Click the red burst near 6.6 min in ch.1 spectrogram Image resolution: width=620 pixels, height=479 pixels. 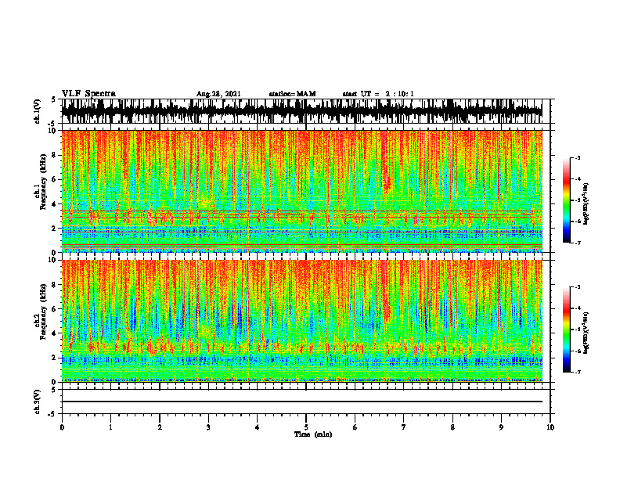coord(387,182)
